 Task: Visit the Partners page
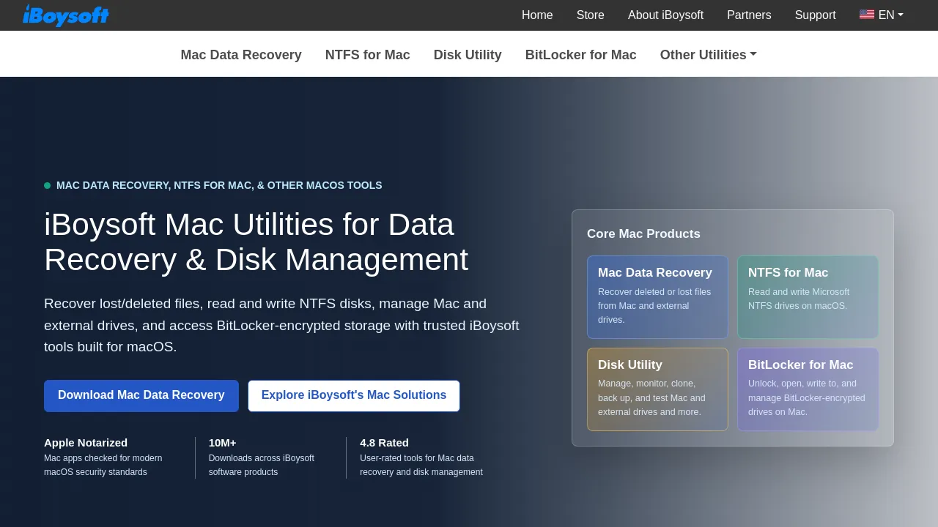(x=749, y=15)
